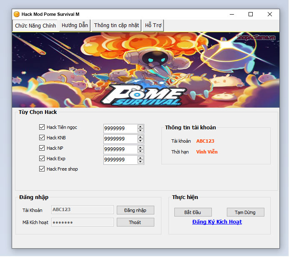
Task: Increase the Hack Exp value with up arrow
Action: (141, 158)
